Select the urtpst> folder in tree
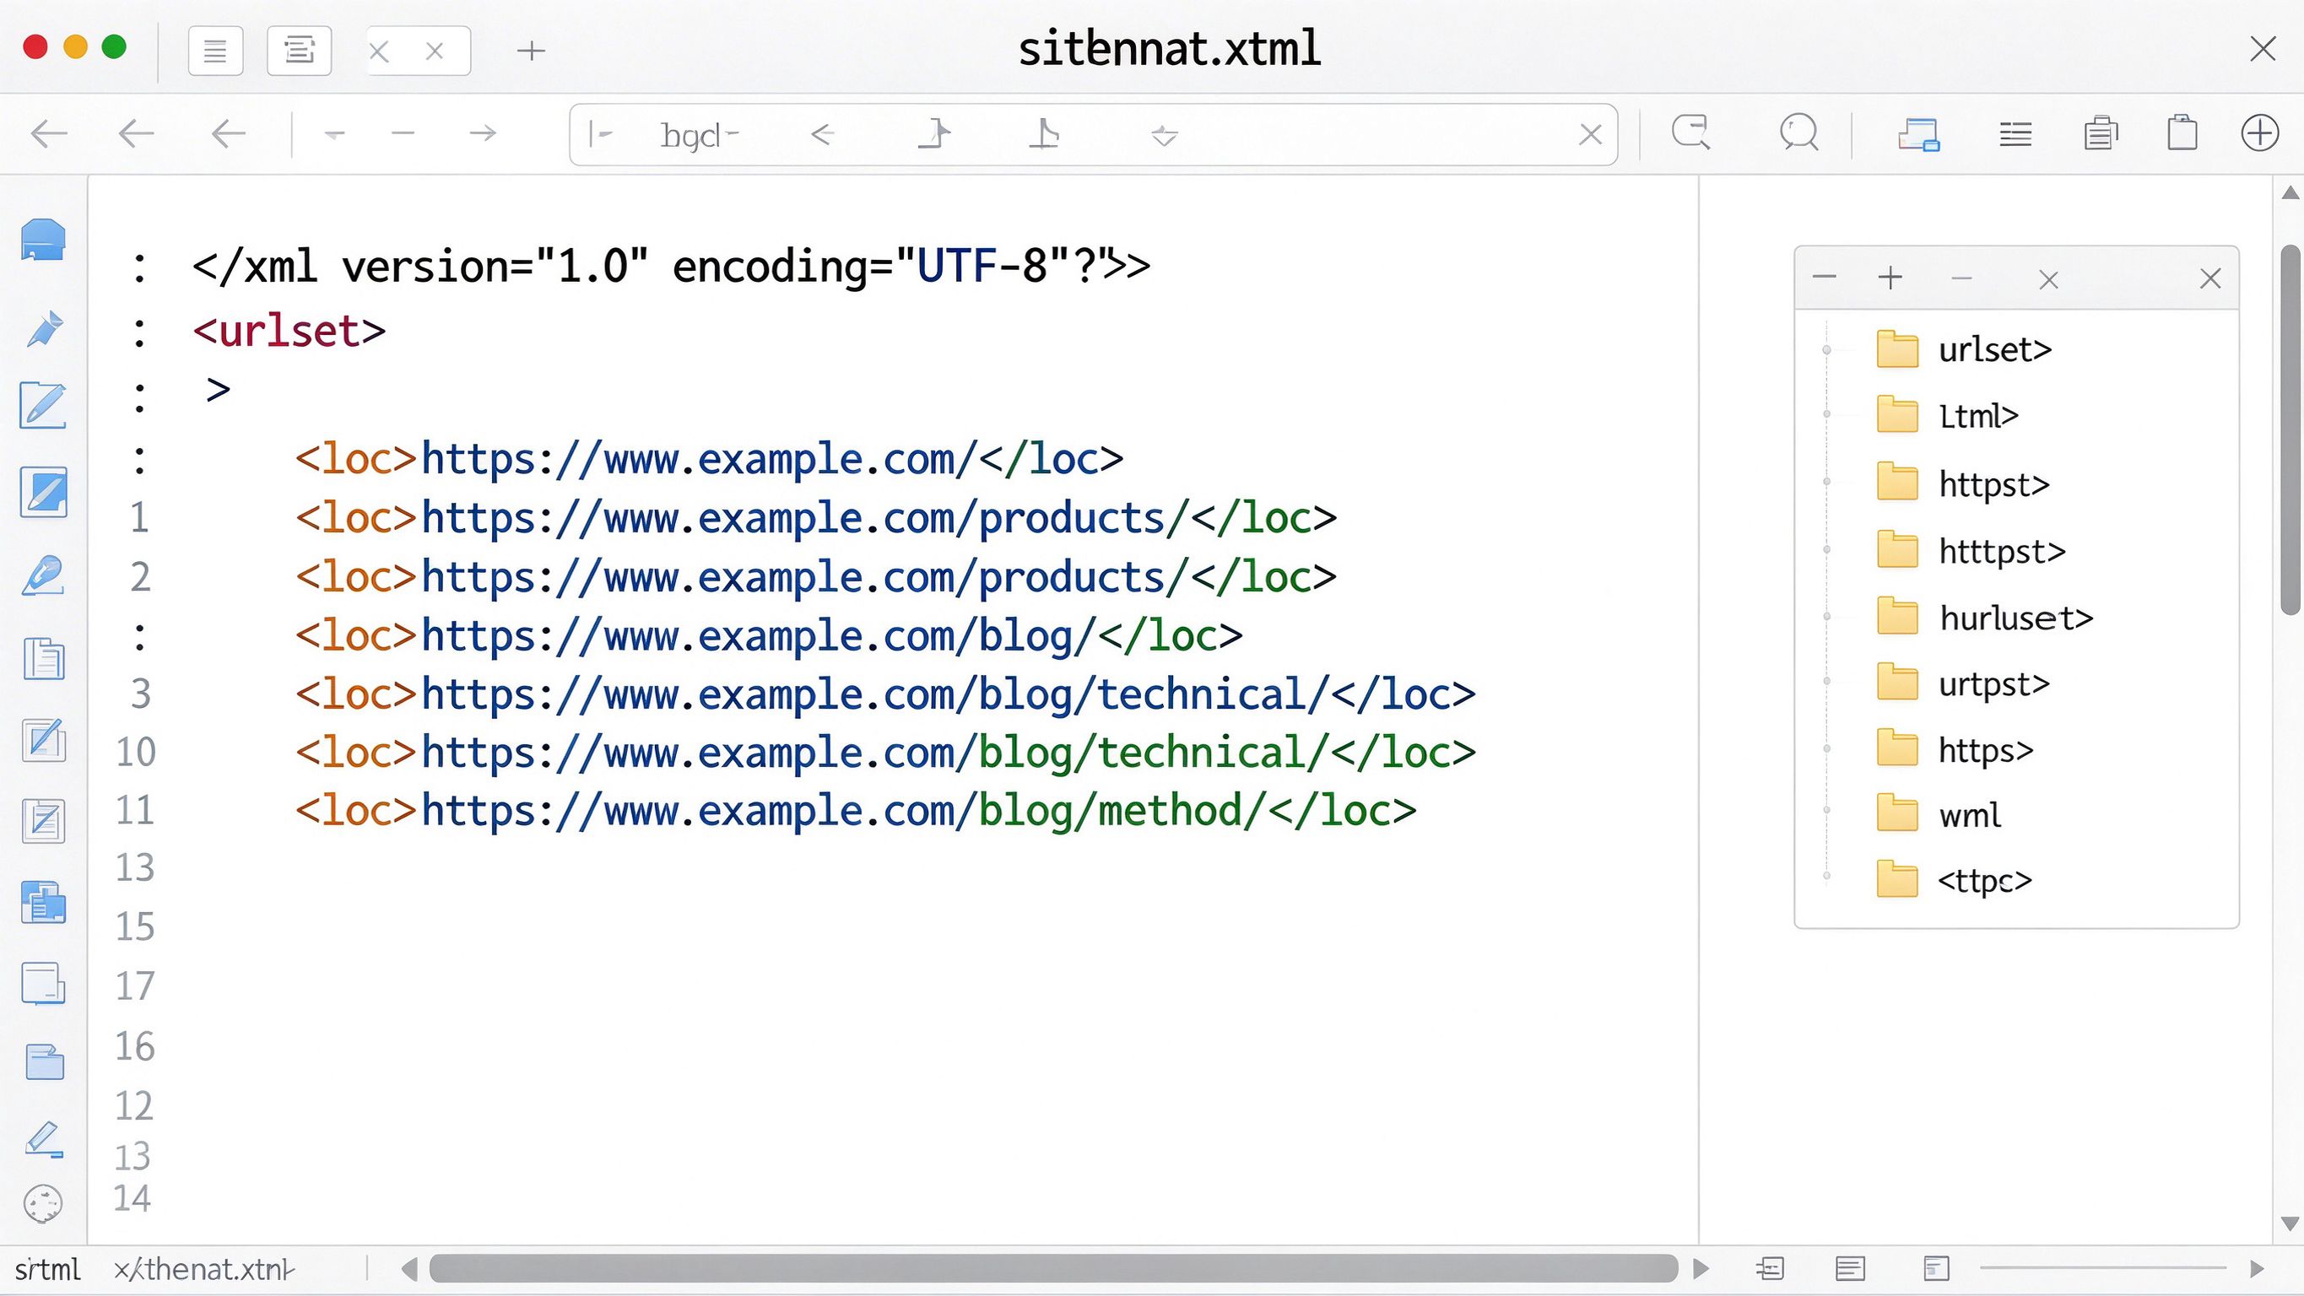The width and height of the screenshot is (2304, 1296). [1963, 684]
